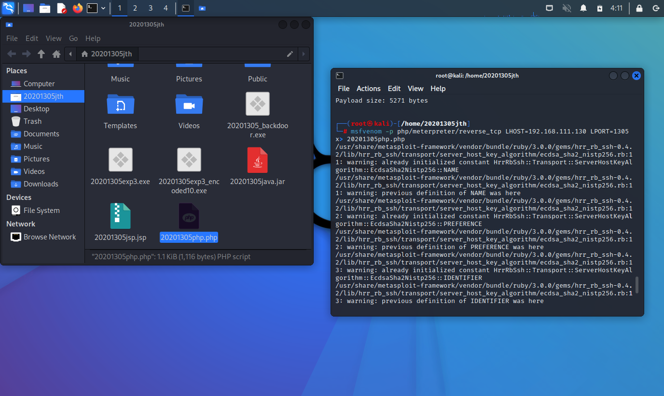Select Documents in Places sidebar
This screenshot has height=396, width=664.
(x=43, y=134)
